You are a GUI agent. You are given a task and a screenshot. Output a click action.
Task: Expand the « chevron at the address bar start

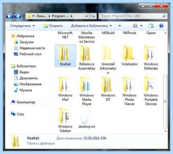coord(33,16)
